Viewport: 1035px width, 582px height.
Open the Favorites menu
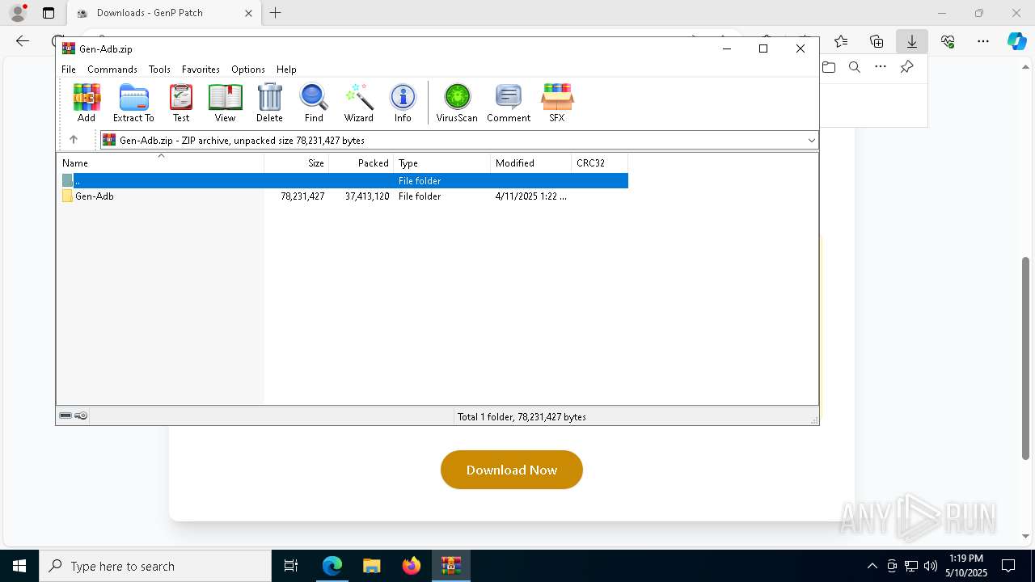[201, 70]
